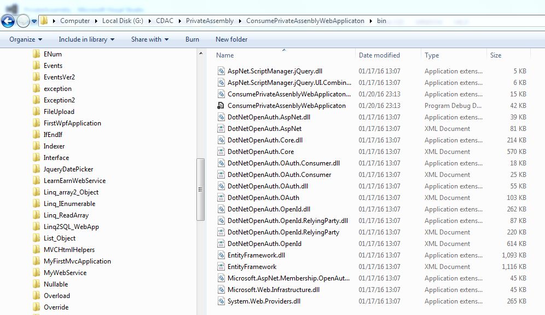Select DotNetOpenAuth.OAuth XML document icon

tap(221, 197)
